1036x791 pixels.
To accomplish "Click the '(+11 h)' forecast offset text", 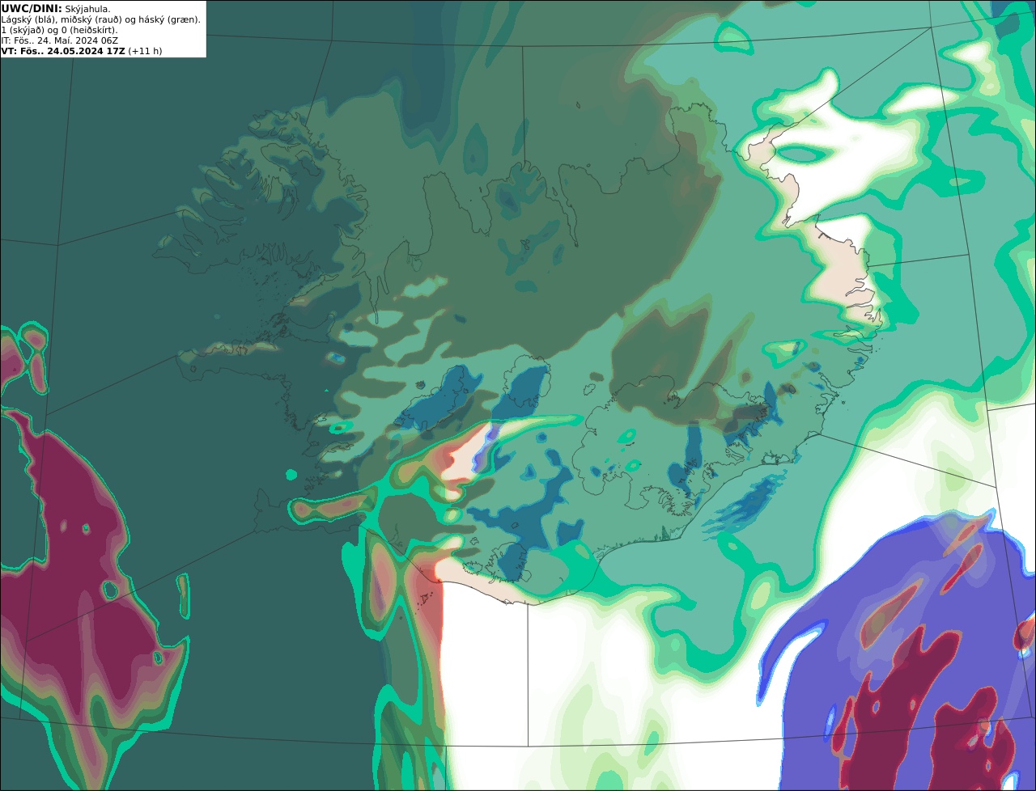I will (x=145, y=51).
